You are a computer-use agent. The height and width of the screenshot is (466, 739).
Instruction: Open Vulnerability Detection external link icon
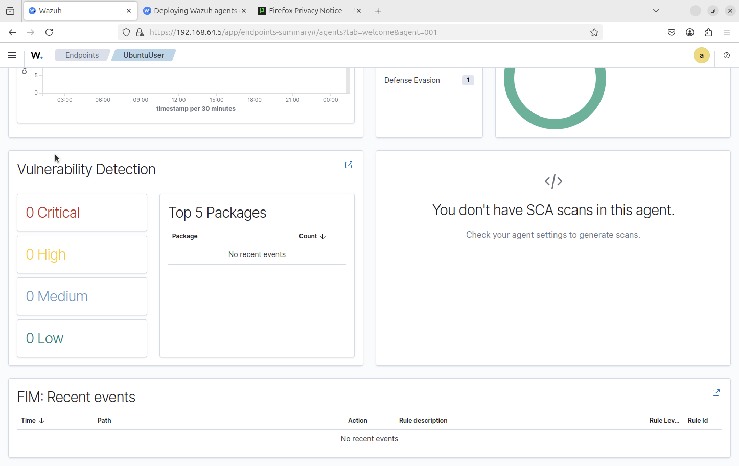[349, 165]
